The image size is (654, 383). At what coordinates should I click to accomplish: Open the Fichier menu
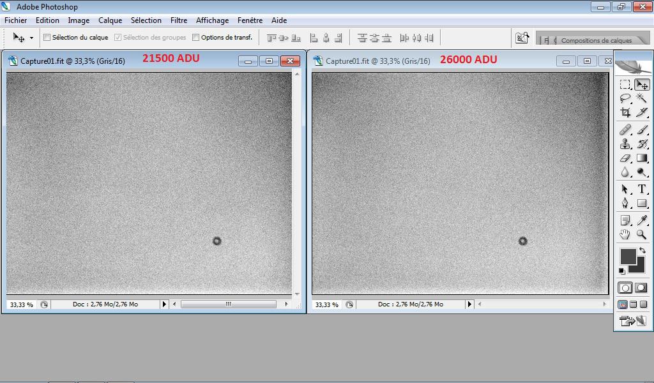(x=15, y=20)
